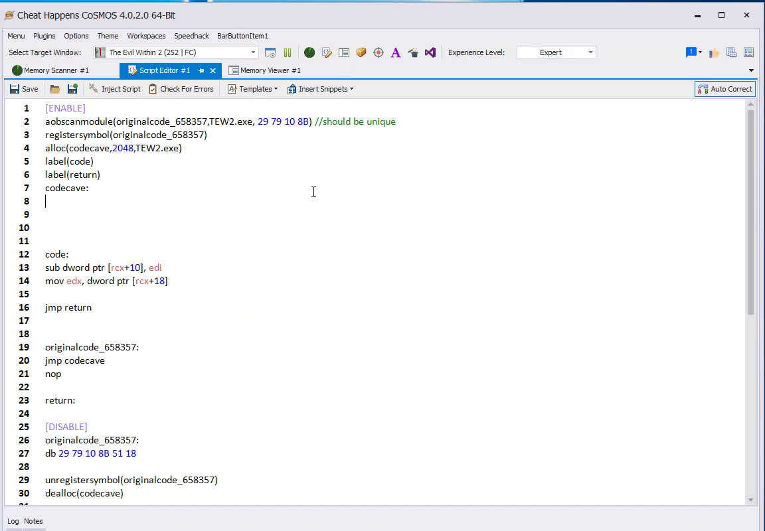Viewport: 765px width, 531px height.
Task: Open the Plugins menu
Action: coord(44,36)
